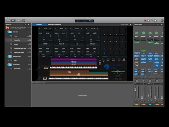Click the STRINGS strip green setting button
This screenshot has width=169, height=127.
pyautogui.click(x=157, y=33)
